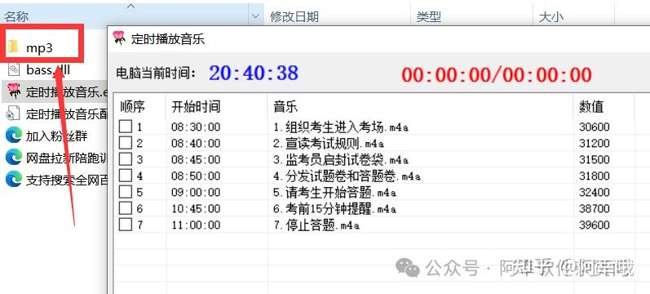Image resolution: width=650 pixels, height=294 pixels.
Task: Click the start time 10:45:00 cell
Action: [196, 208]
